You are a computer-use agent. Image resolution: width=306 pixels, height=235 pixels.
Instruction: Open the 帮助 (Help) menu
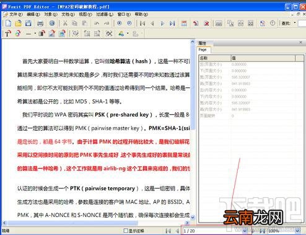141,14
